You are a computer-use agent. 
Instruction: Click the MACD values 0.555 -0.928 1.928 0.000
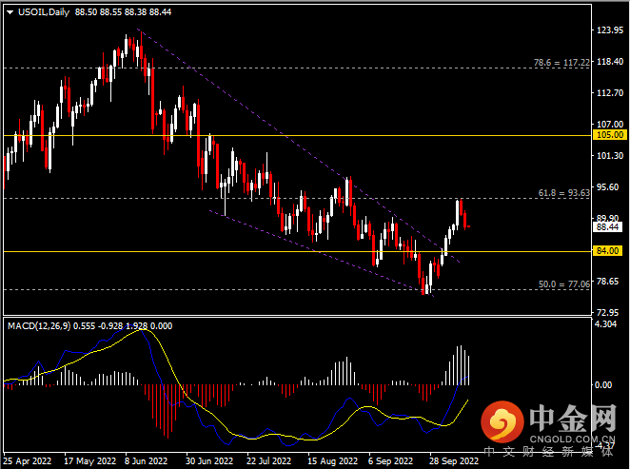click(x=123, y=326)
